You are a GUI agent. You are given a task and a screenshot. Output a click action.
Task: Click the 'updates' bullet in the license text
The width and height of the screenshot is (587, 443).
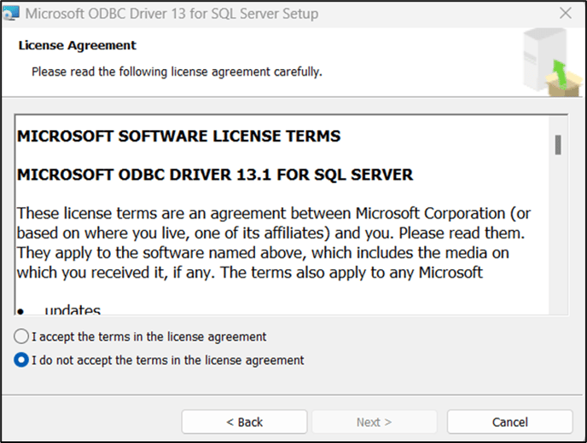pyautogui.click(x=73, y=310)
